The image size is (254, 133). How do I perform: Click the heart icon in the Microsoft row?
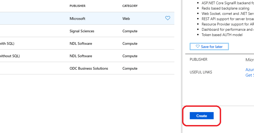tap(168, 18)
